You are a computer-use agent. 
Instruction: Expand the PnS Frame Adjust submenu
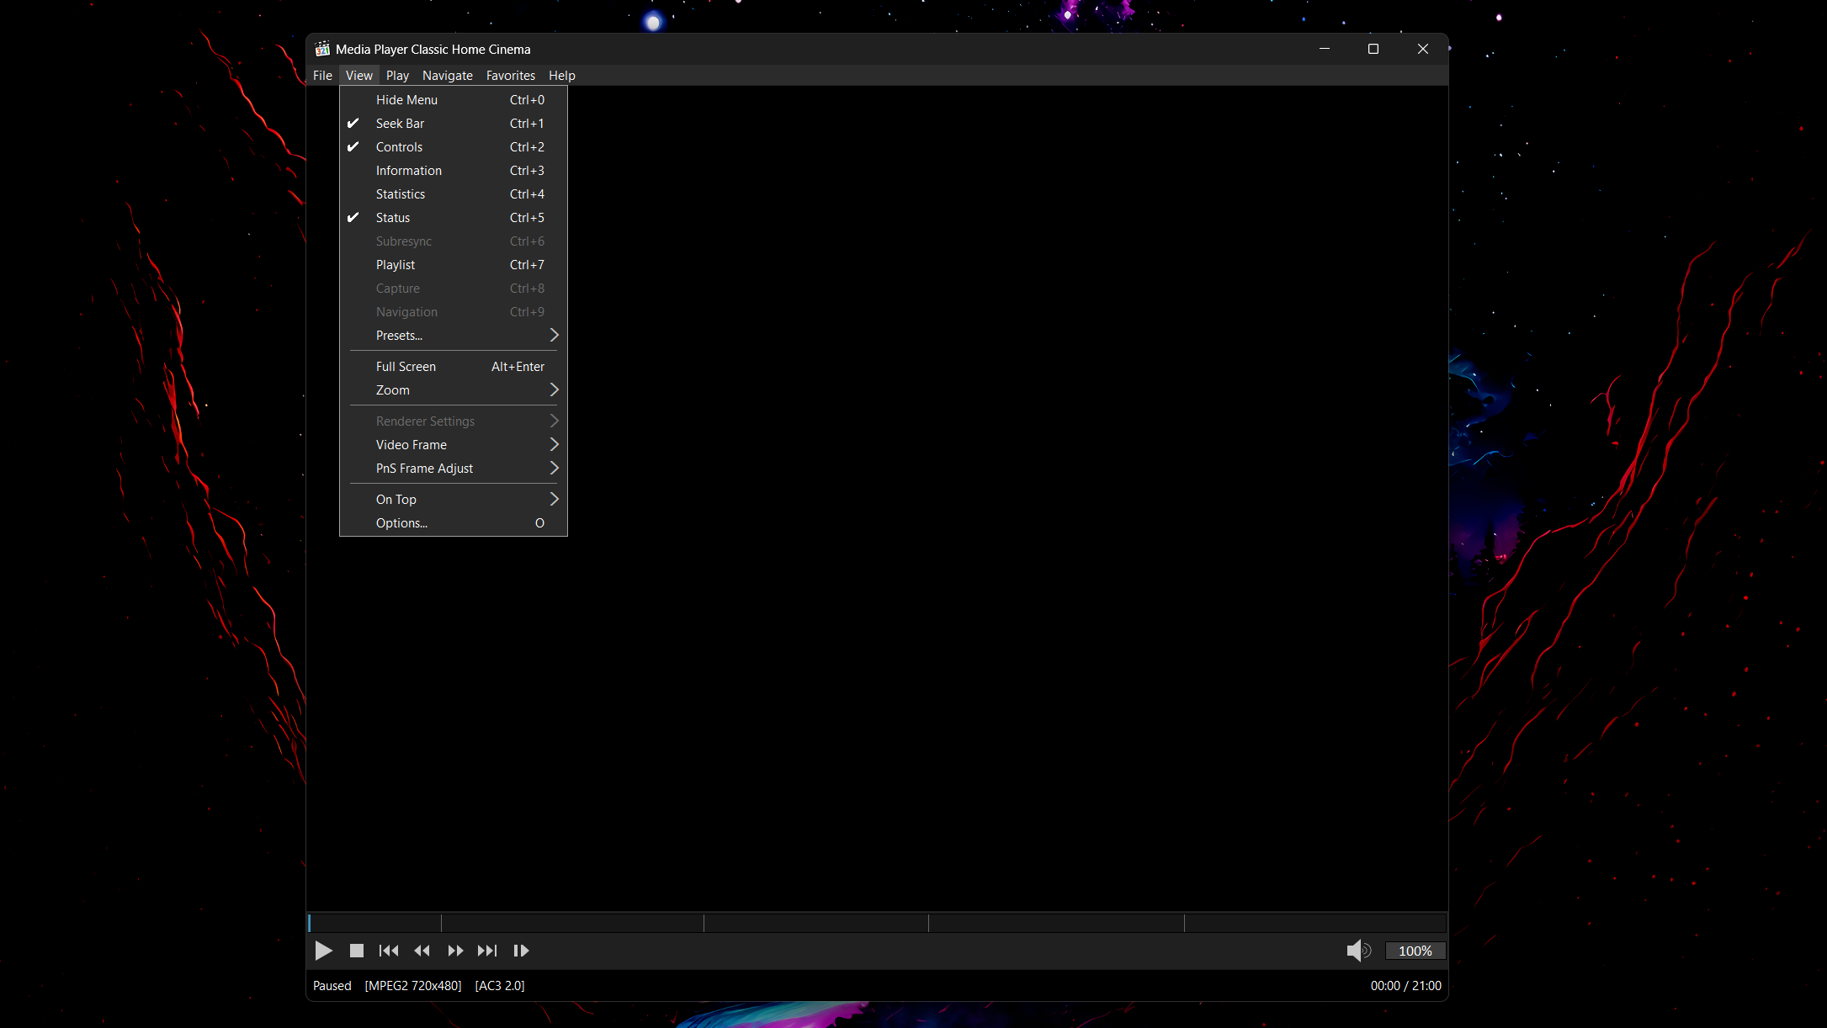pyautogui.click(x=454, y=469)
